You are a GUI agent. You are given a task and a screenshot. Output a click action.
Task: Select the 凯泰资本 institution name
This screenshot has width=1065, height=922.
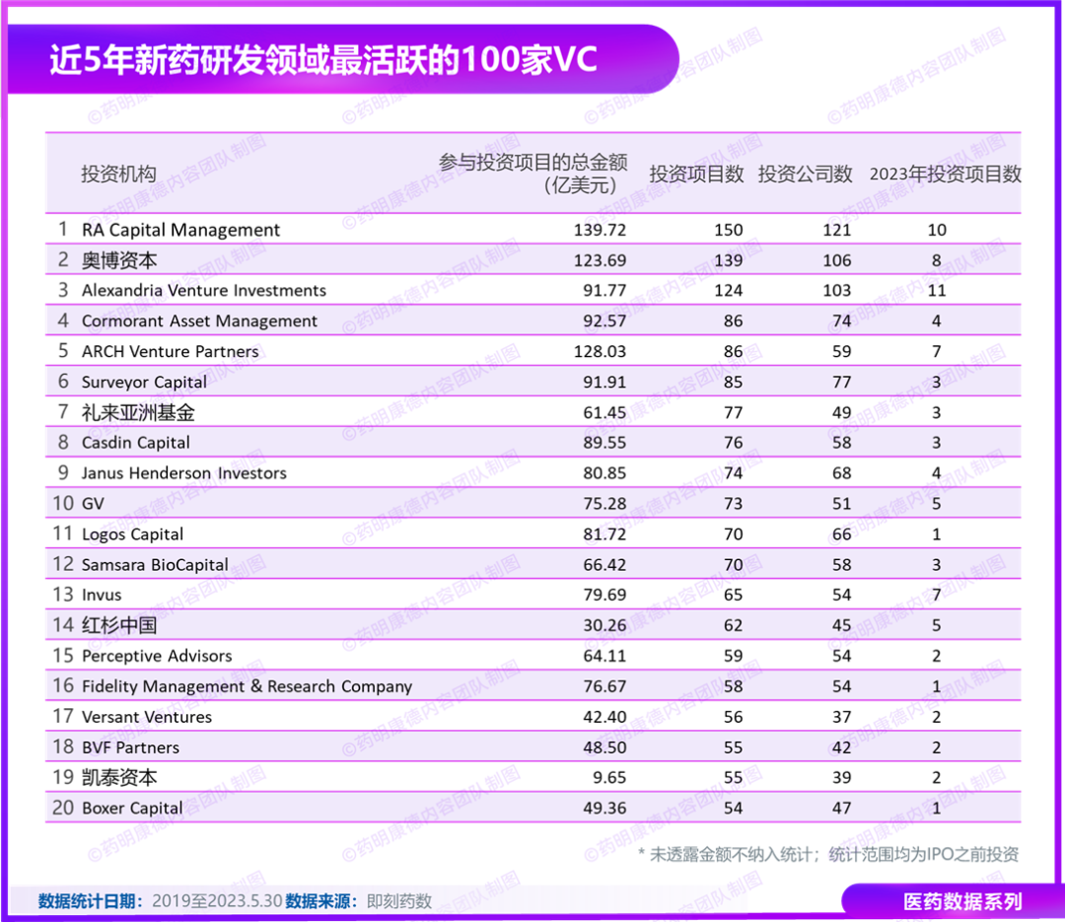[x=119, y=777]
